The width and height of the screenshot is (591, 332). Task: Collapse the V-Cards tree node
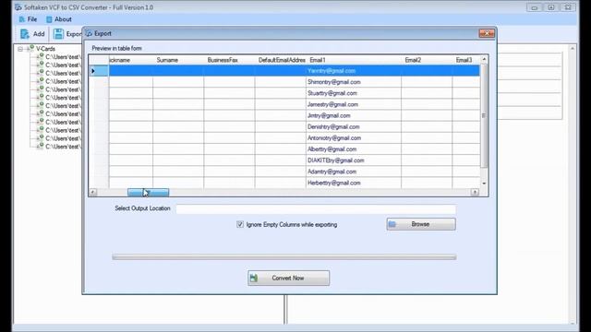coord(20,49)
